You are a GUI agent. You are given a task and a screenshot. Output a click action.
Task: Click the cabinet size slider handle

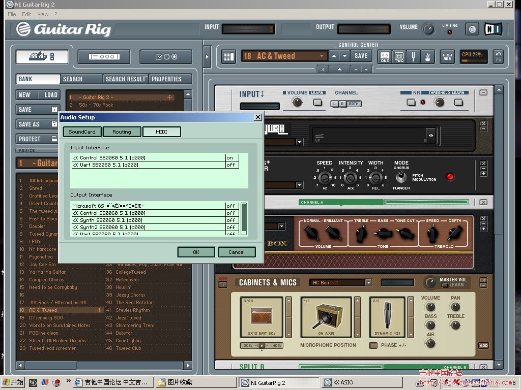(x=262, y=346)
